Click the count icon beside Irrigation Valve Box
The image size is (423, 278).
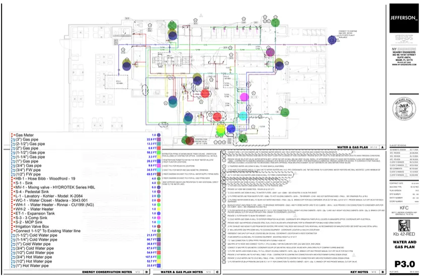(13, 227)
